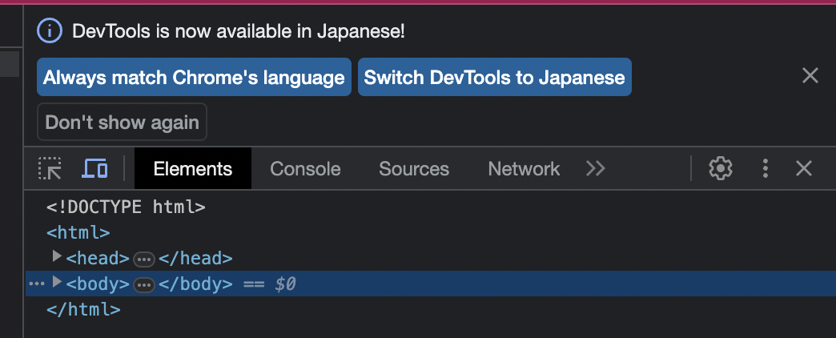Select the <!DOCTYPE html> line
This screenshot has width=836, height=338.
click(x=126, y=207)
